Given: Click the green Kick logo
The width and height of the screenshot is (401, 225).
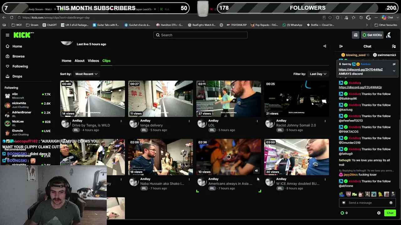Looking at the screenshot, I should click(23, 35).
